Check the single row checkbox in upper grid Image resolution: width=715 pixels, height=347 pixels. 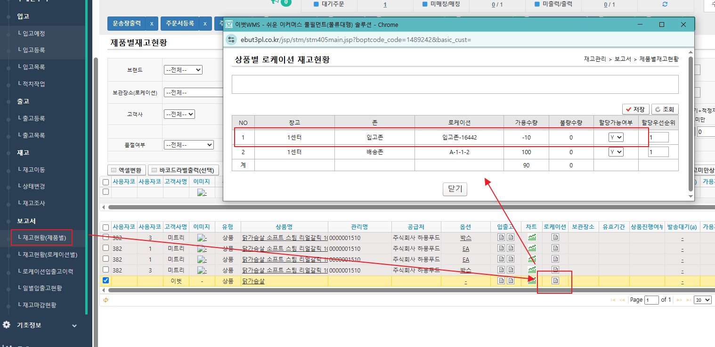[x=106, y=191]
